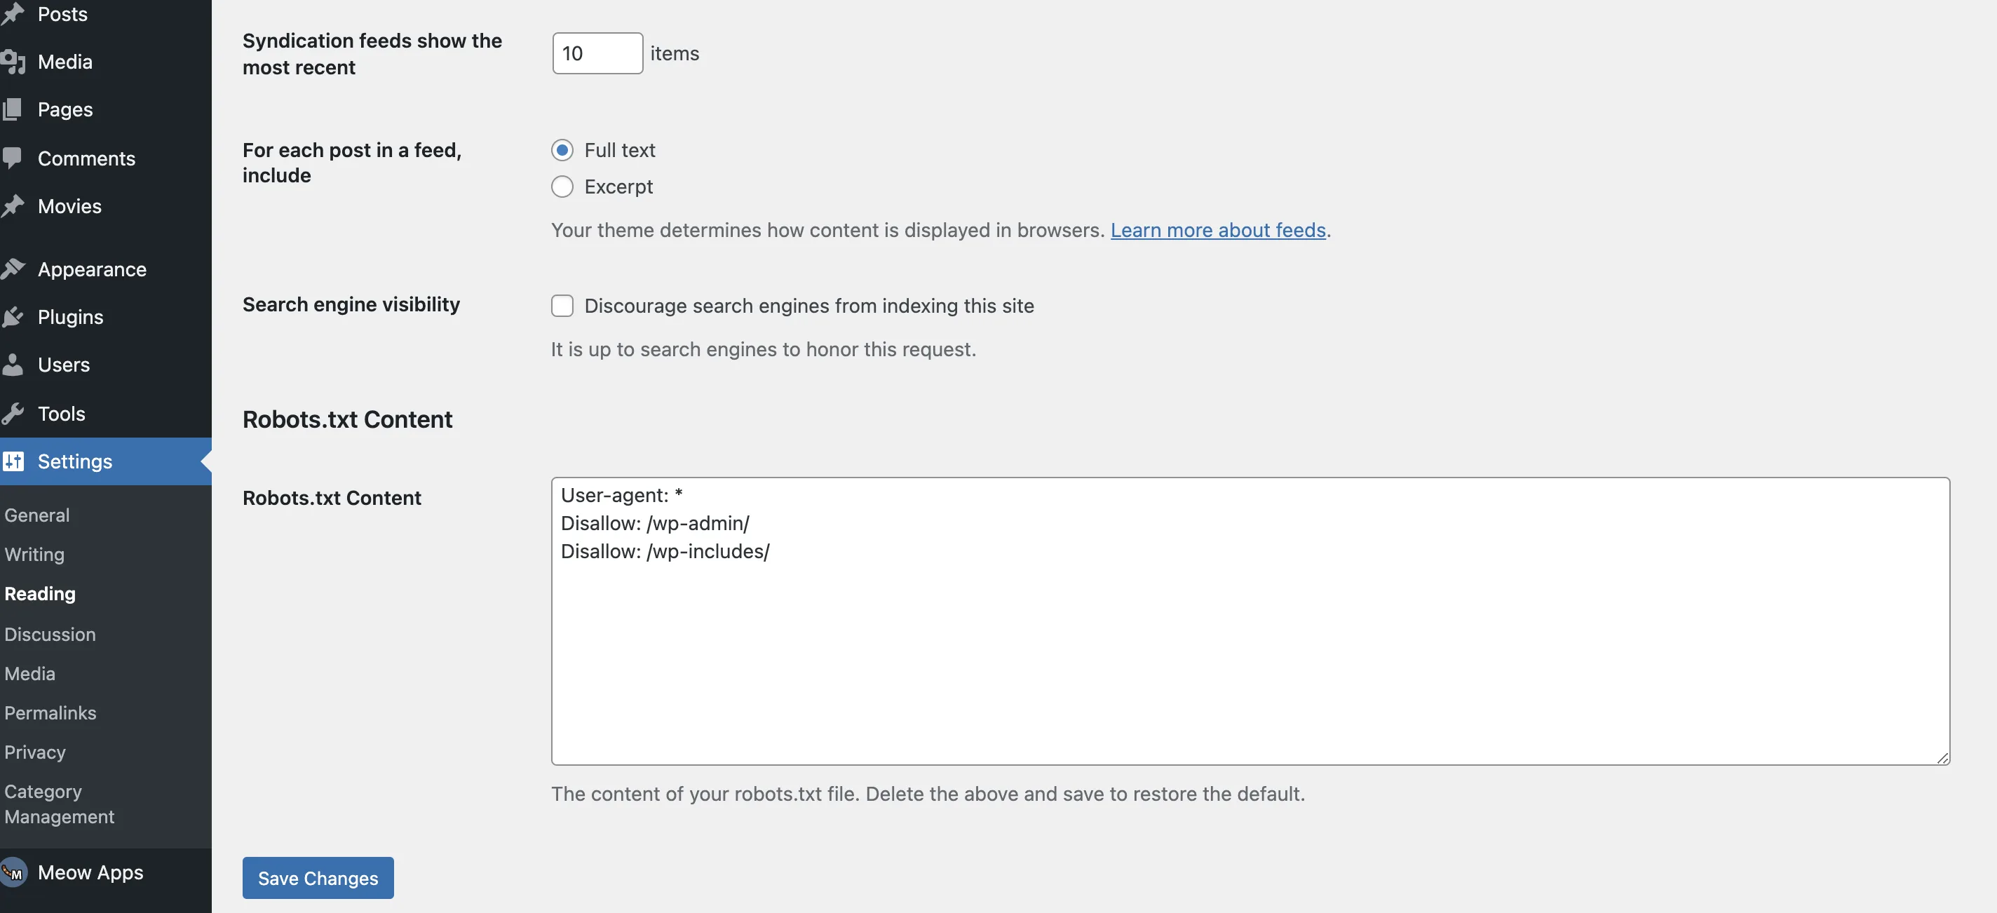Image resolution: width=1997 pixels, height=913 pixels.
Task: Click the Appearance paintbrush icon
Action: pos(13,269)
